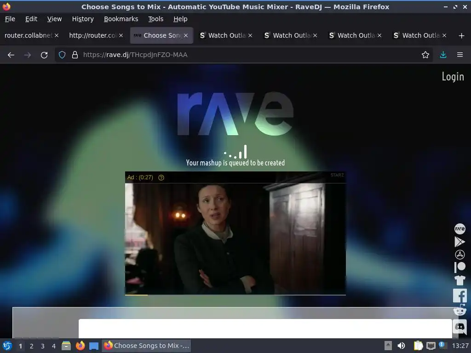
Task: Open the File menu
Action: tap(10, 19)
